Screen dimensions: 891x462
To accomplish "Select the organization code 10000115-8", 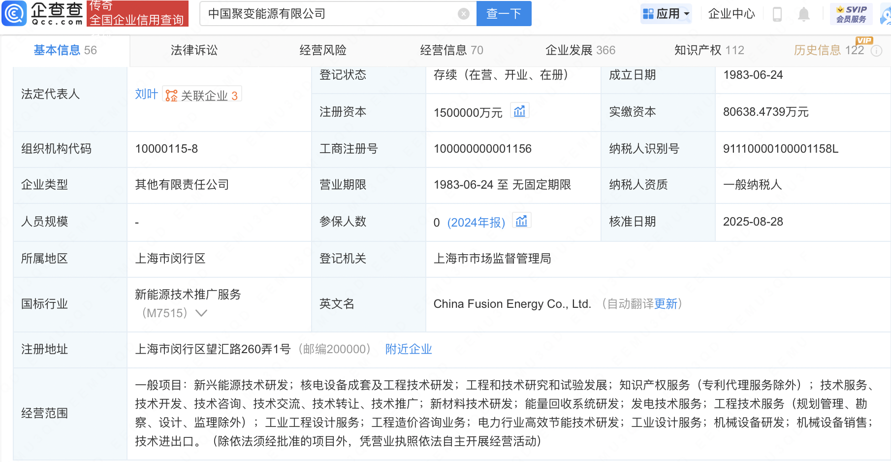I will tap(166, 149).
